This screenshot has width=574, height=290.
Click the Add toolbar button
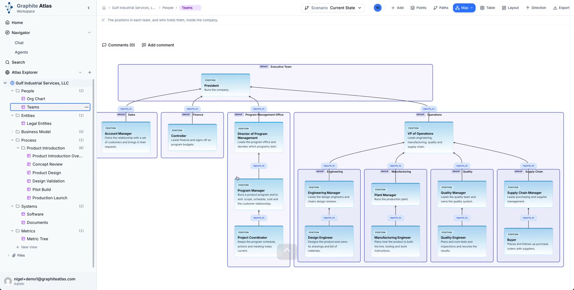tap(397, 8)
